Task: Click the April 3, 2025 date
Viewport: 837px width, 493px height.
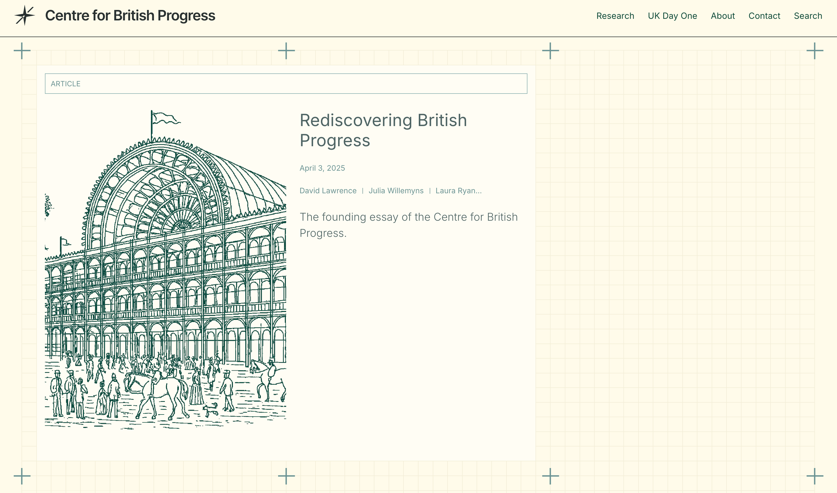Action: click(x=322, y=168)
